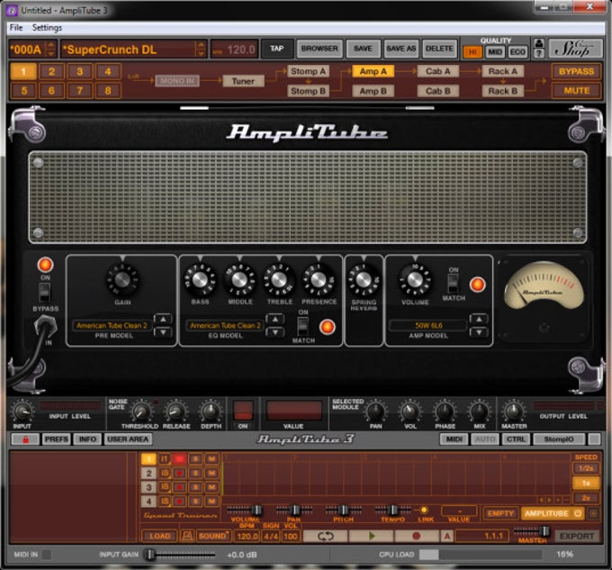This screenshot has height=570, width=612.
Task: Step the preset bank 000A arrows
Action: click(x=50, y=50)
